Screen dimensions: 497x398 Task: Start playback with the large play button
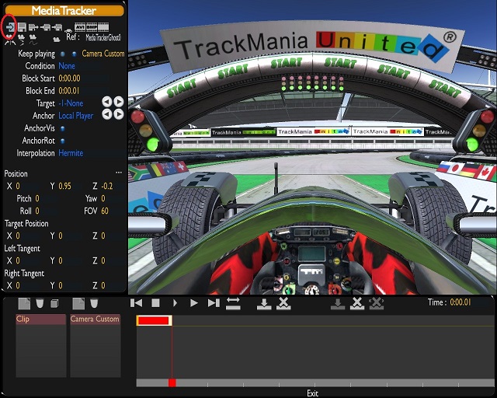coord(194,303)
